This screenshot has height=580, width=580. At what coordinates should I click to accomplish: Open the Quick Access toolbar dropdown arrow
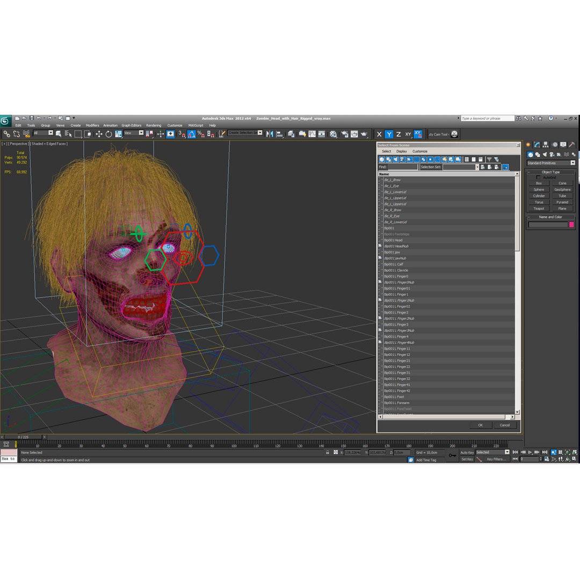(74, 118)
